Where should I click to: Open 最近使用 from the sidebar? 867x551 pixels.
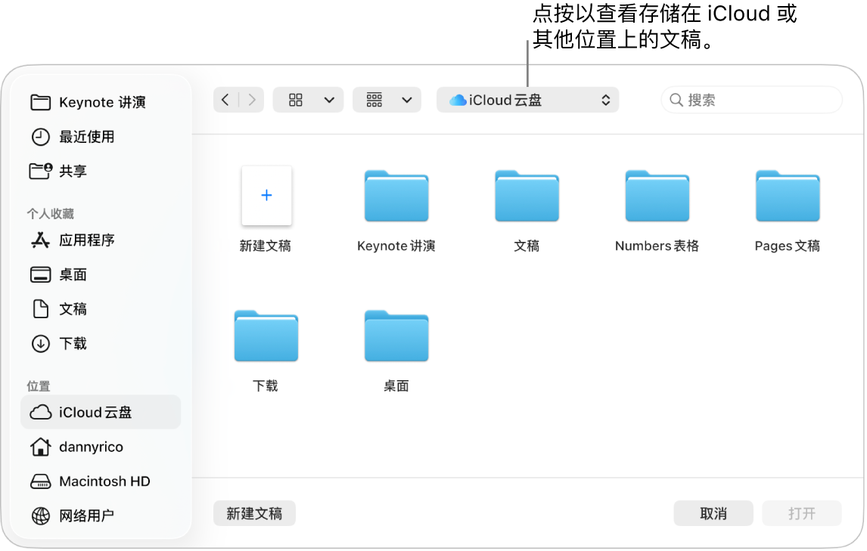coord(88,137)
